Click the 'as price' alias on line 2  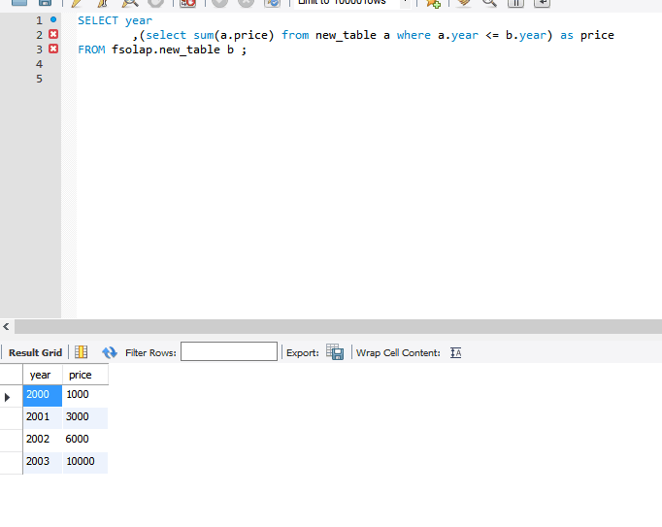pyautogui.click(x=587, y=35)
